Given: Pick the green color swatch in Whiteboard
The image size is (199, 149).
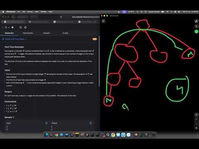Looking at the screenshot, I should [196, 31].
